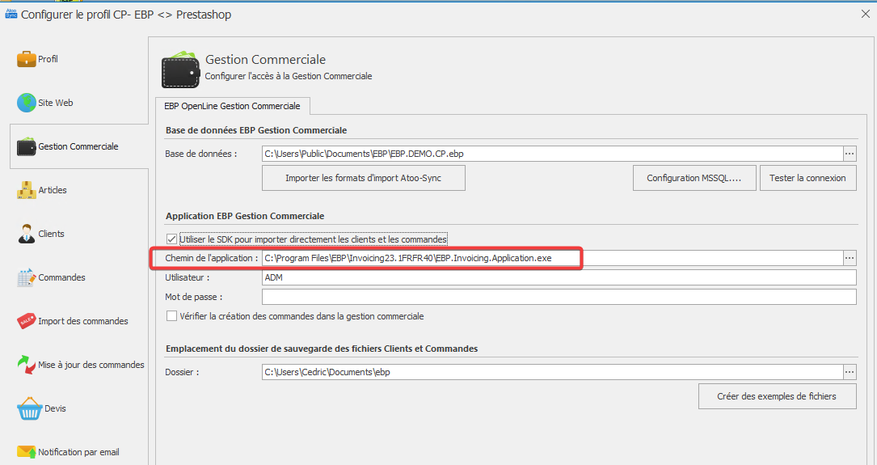Viewport: 877px width, 465px height.
Task: Click the Articles boxes icon
Action: (x=27, y=190)
